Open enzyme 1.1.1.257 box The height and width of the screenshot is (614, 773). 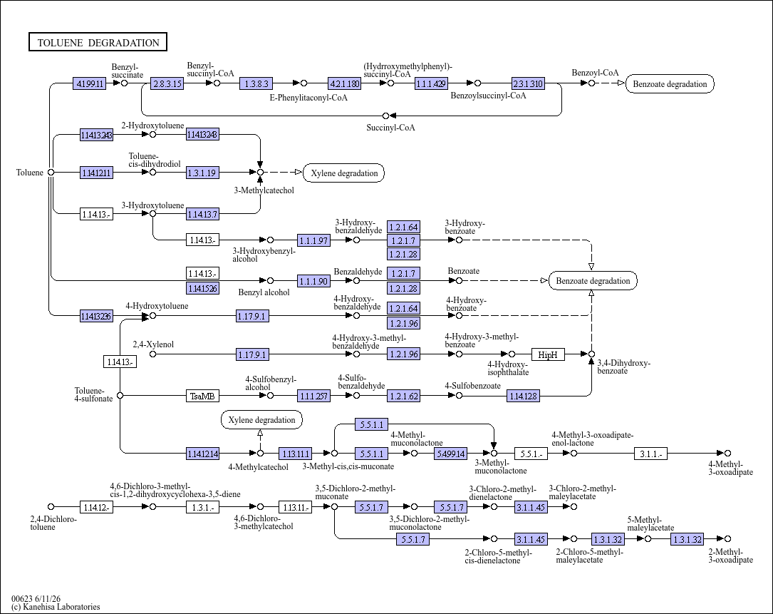(x=313, y=396)
